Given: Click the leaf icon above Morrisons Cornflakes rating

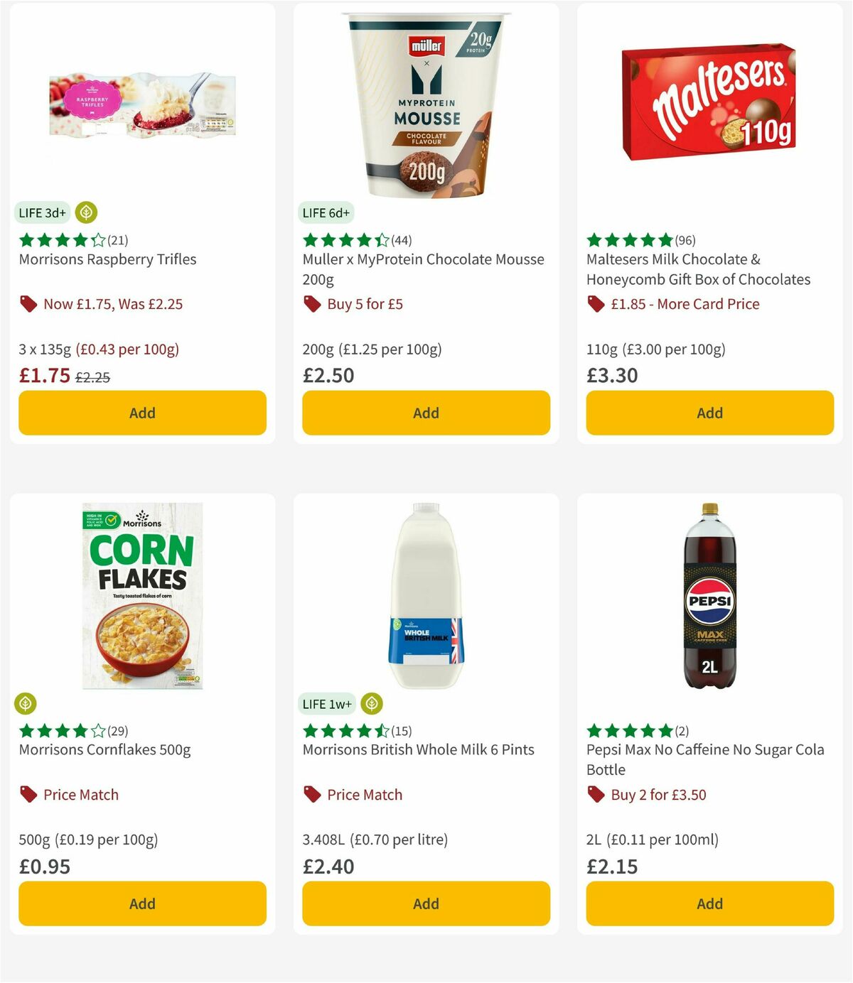Looking at the screenshot, I should tap(26, 702).
